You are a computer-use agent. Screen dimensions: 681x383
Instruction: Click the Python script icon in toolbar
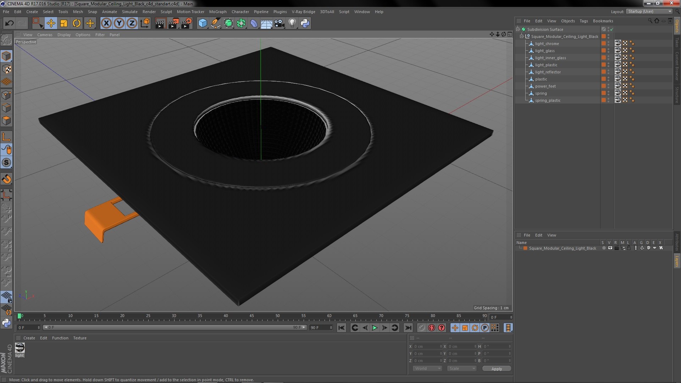coord(305,23)
